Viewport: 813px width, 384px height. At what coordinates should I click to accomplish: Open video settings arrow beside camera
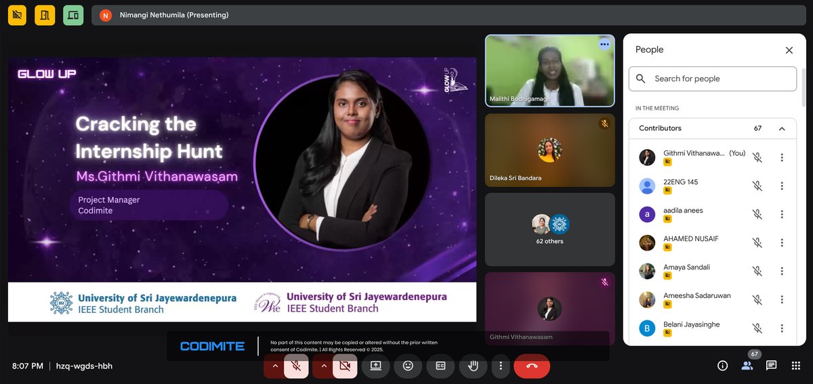[x=322, y=366]
